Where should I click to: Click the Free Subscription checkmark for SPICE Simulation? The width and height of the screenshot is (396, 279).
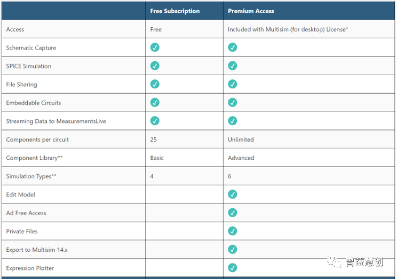tap(155, 66)
